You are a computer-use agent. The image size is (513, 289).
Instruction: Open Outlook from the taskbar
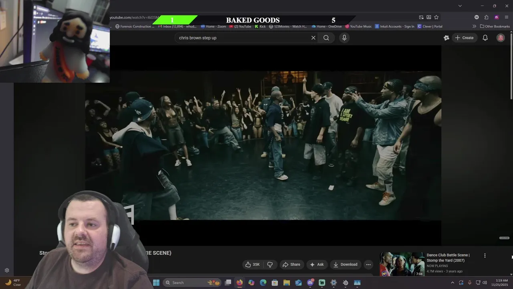pyautogui.click(x=298, y=283)
